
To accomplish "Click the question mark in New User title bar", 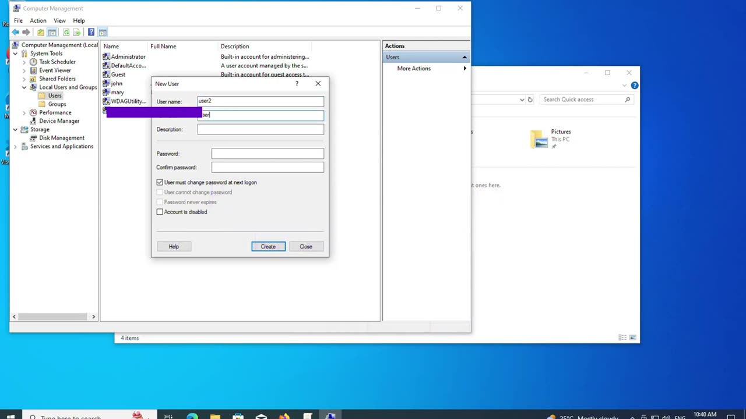I will 297,84.
